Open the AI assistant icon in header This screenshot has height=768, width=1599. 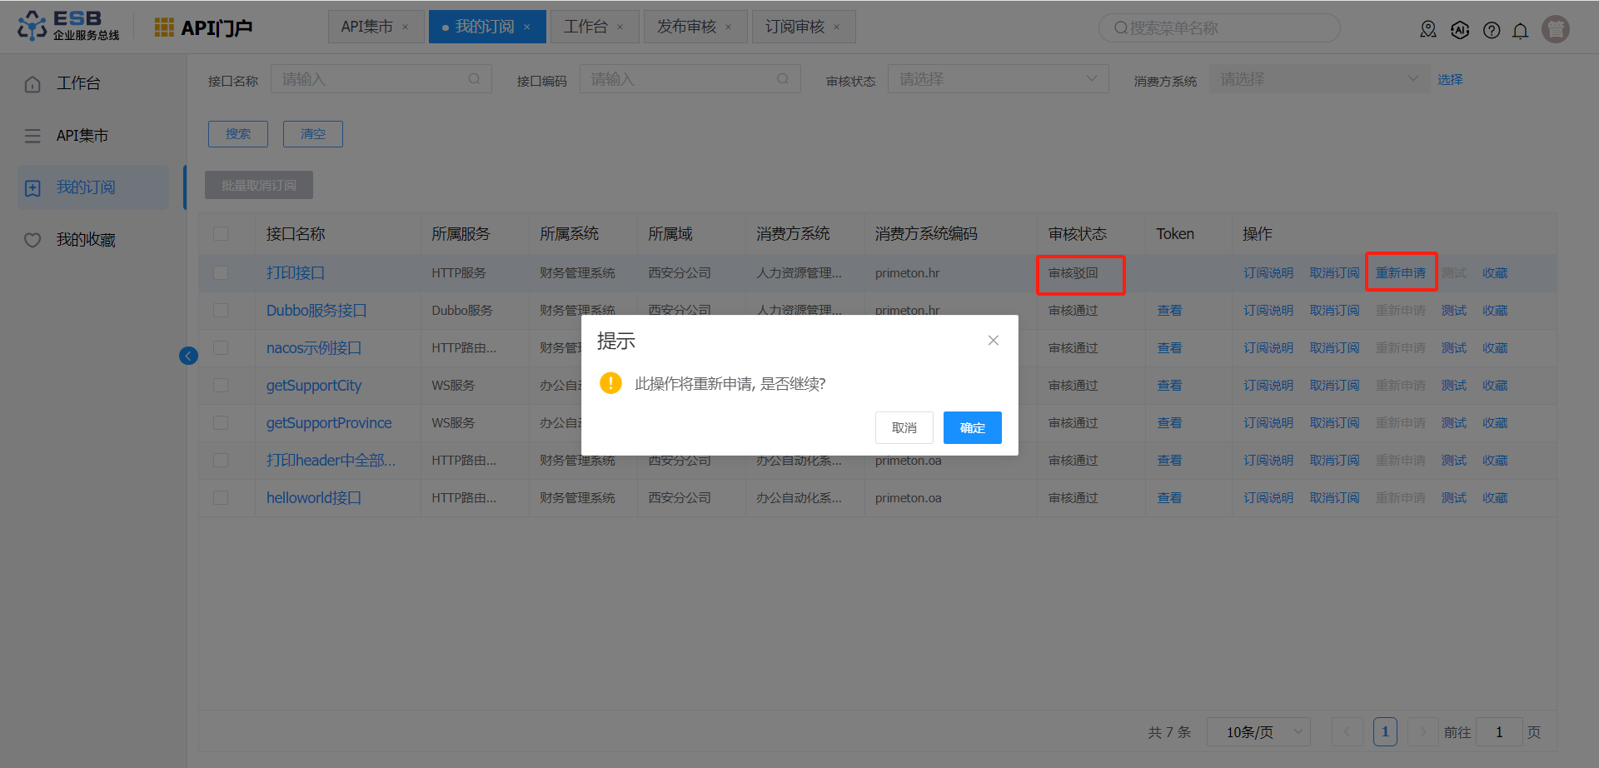[1460, 30]
